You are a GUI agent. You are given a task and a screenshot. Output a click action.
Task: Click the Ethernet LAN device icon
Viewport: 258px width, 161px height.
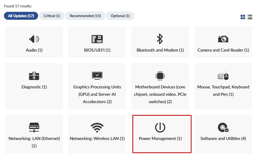click(34, 128)
